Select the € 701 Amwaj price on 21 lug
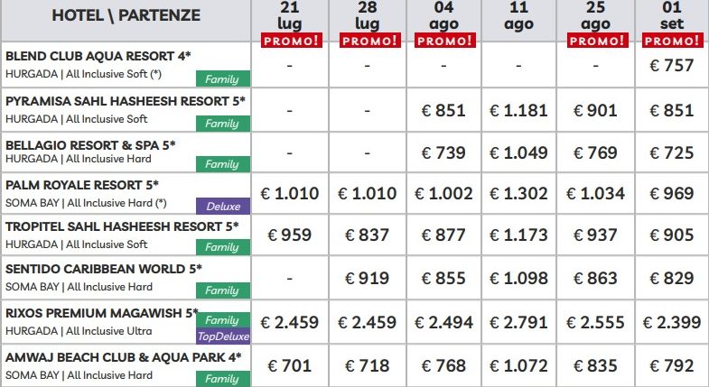The image size is (709, 387). 289,365
